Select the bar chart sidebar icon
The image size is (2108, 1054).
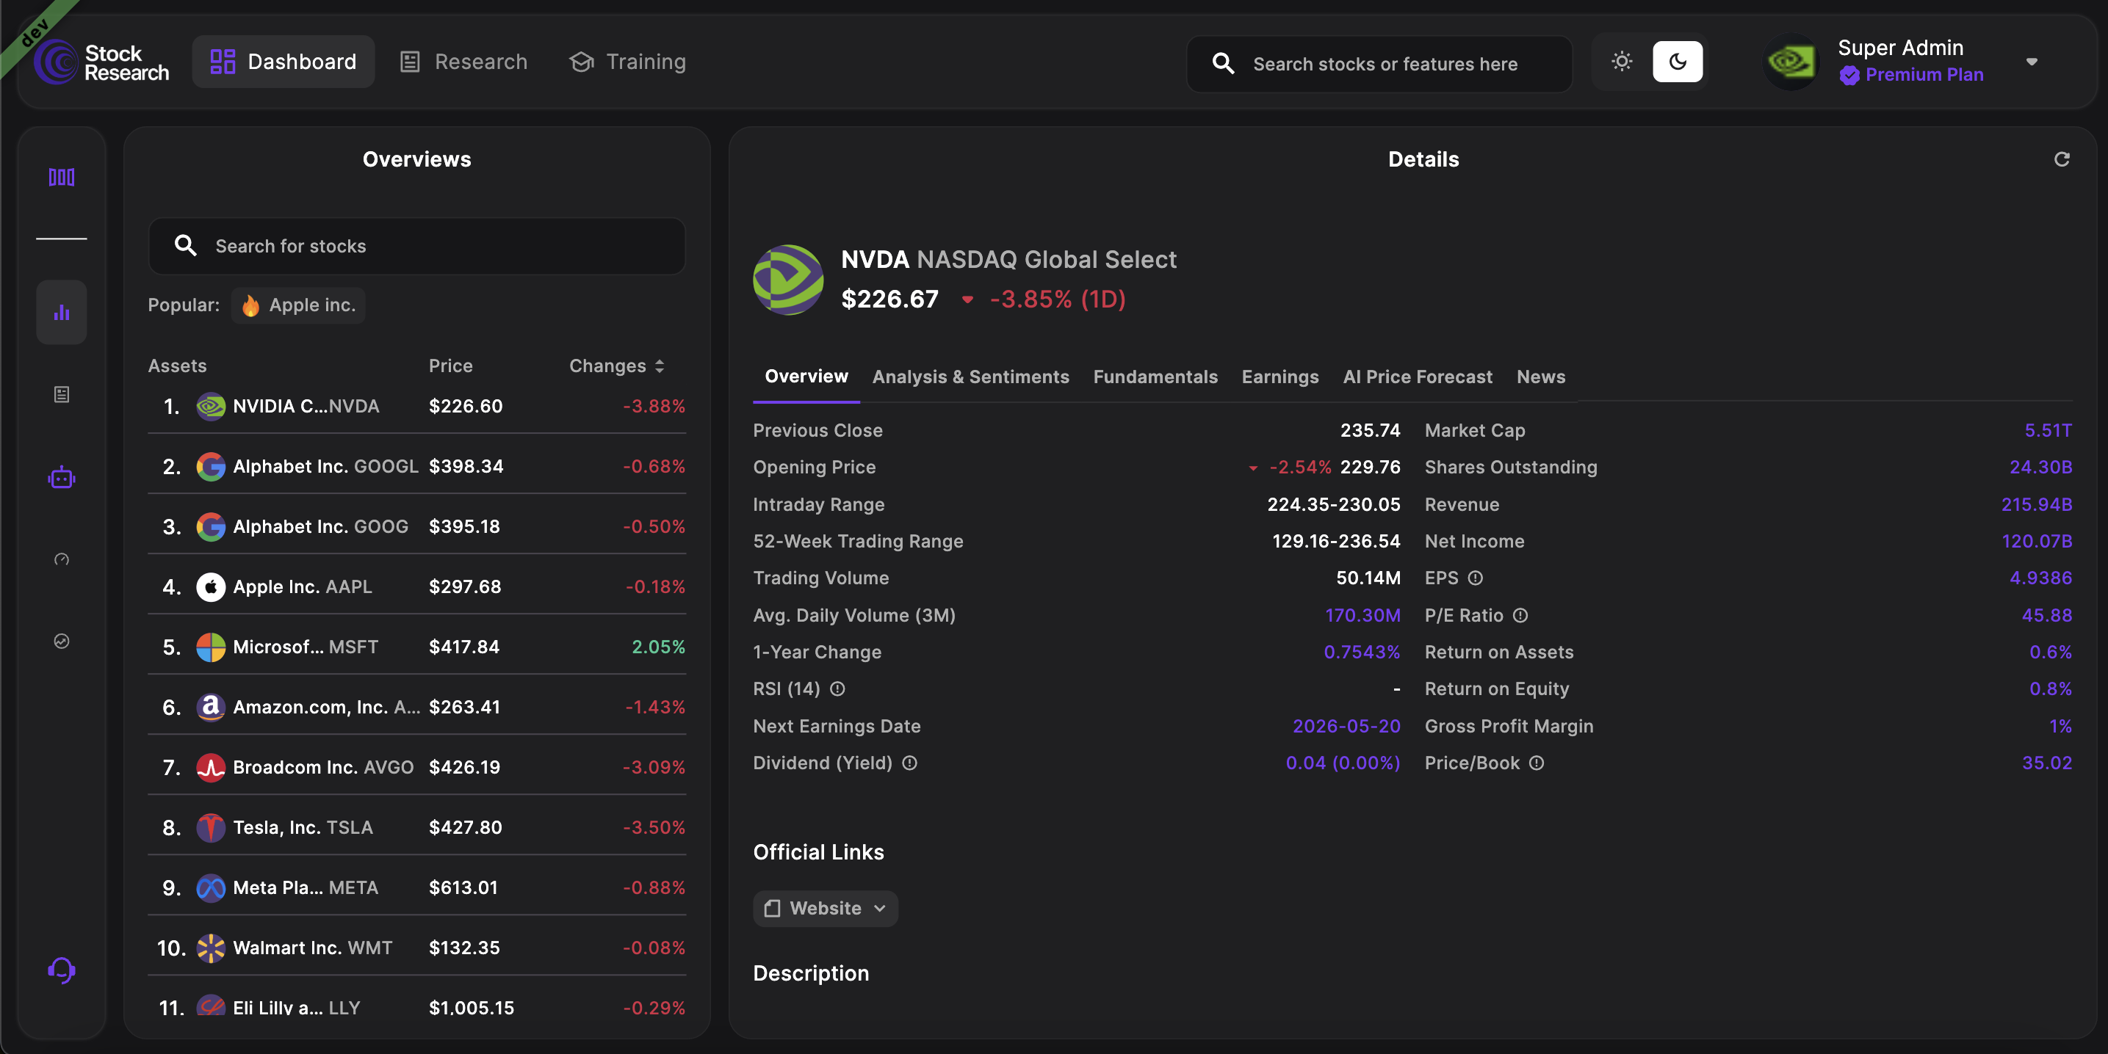point(62,313)
